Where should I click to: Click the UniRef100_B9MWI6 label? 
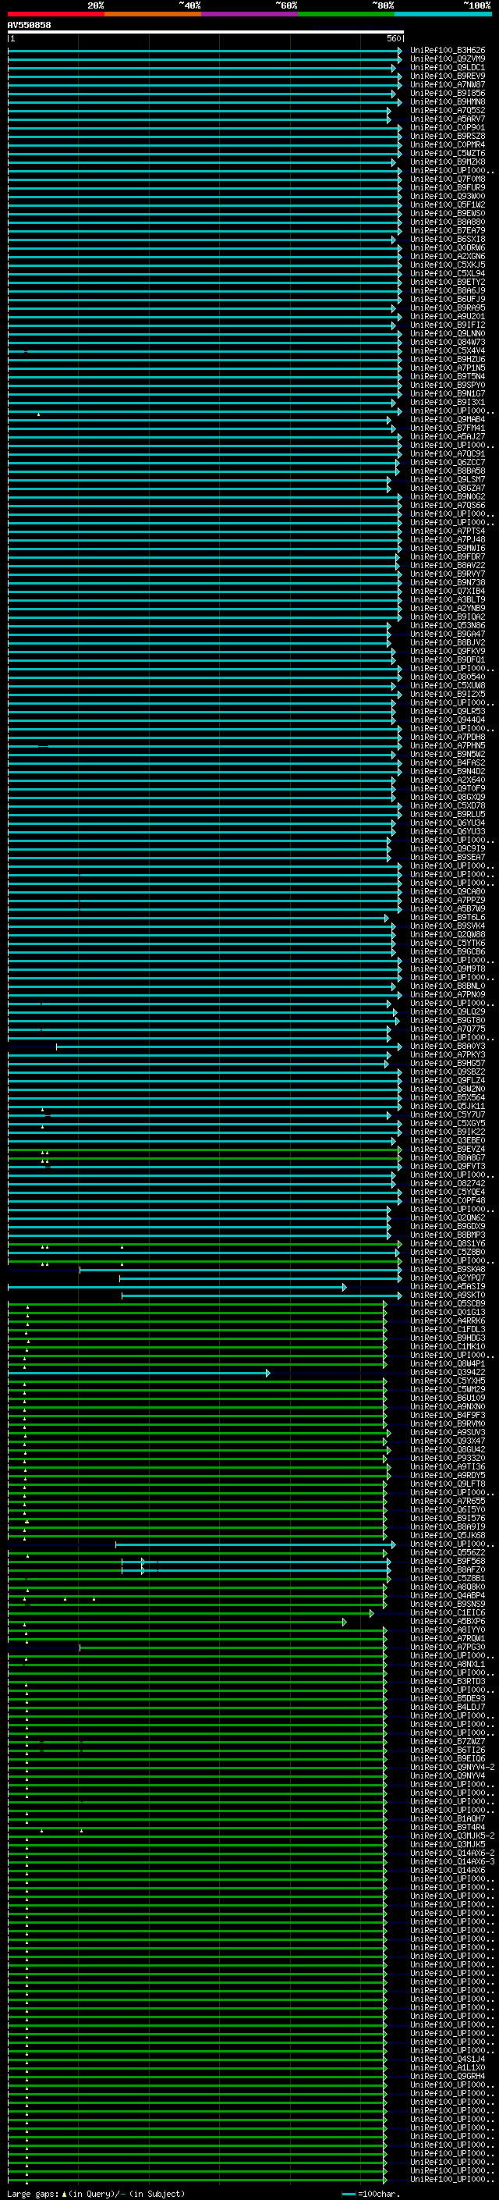(x=448, y=549)
